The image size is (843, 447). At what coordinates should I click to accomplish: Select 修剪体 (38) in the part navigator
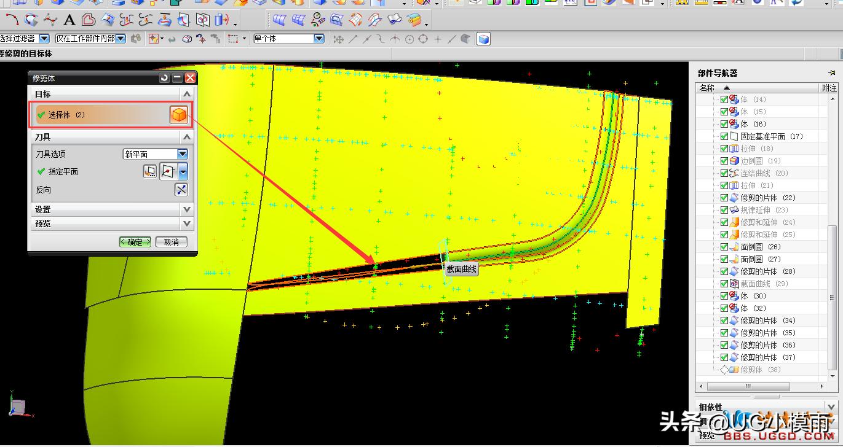coord(751,370)
